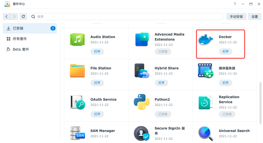Open the 设置 settings button
This screenshot has height=143, width=263.
(254, 17)
